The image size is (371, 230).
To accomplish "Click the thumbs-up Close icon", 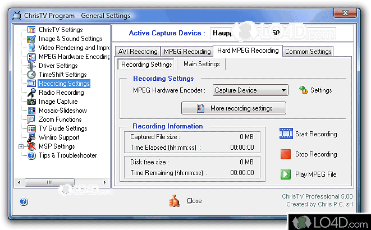I will pyautogui.click(x=175, y=201).
